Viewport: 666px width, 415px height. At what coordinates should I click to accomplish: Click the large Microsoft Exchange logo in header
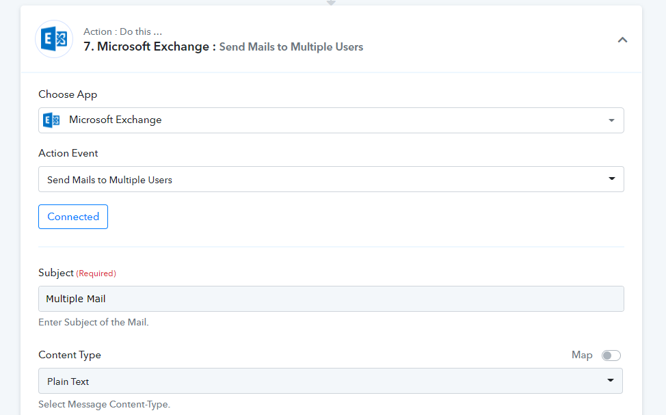(x=54, y=39)
